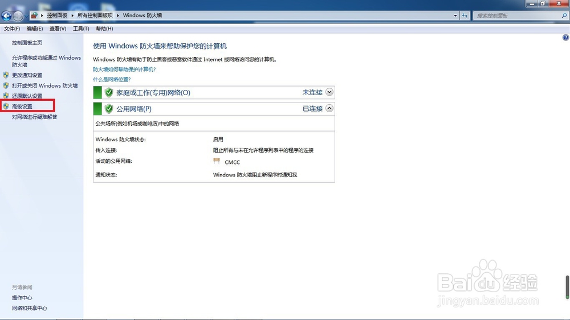Click 家庭或工作(专用)网络(O) header

tap(153, 93)
